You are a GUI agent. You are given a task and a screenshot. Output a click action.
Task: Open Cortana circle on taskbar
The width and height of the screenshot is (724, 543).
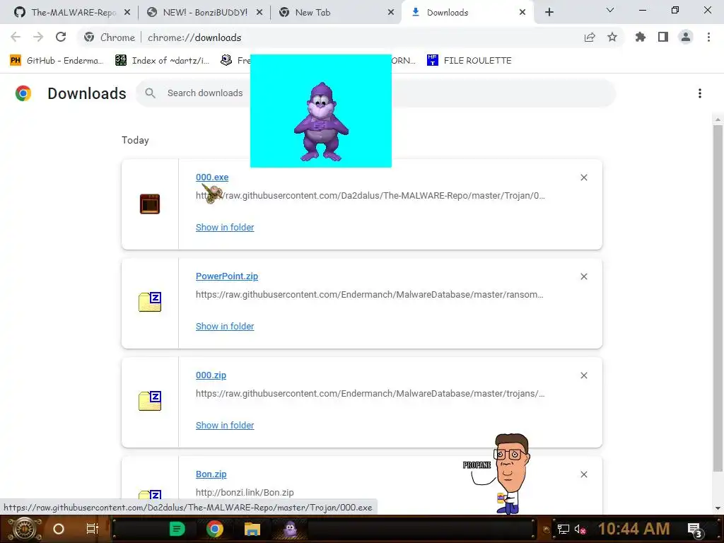[x=58, y=529]
